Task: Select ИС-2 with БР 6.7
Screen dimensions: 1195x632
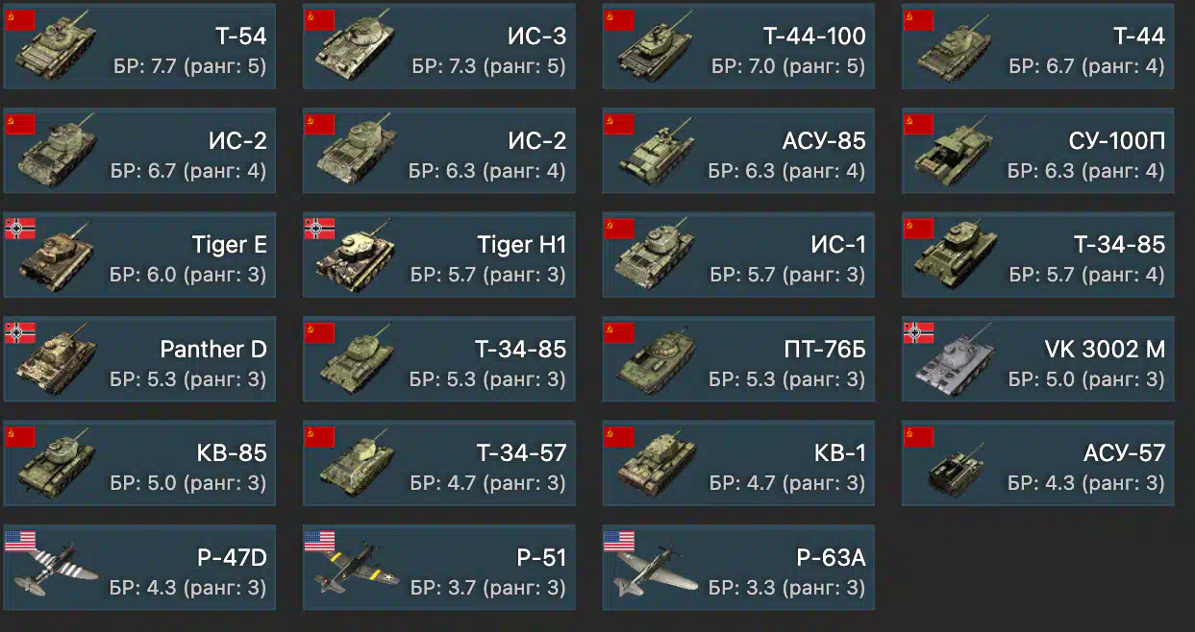Action: point(139,151)
